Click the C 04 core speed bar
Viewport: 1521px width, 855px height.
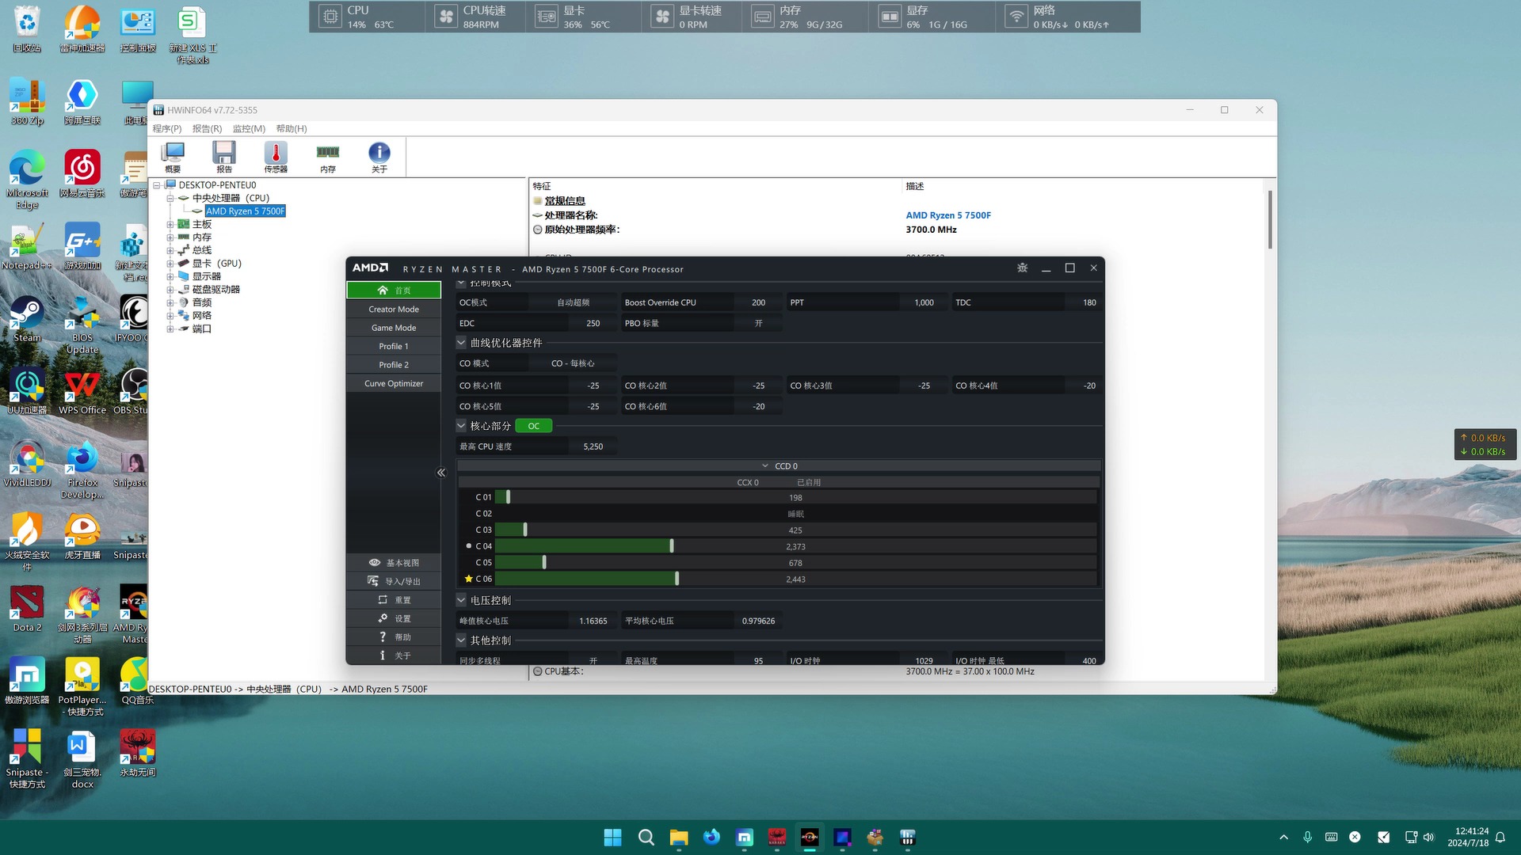(584, 546)
